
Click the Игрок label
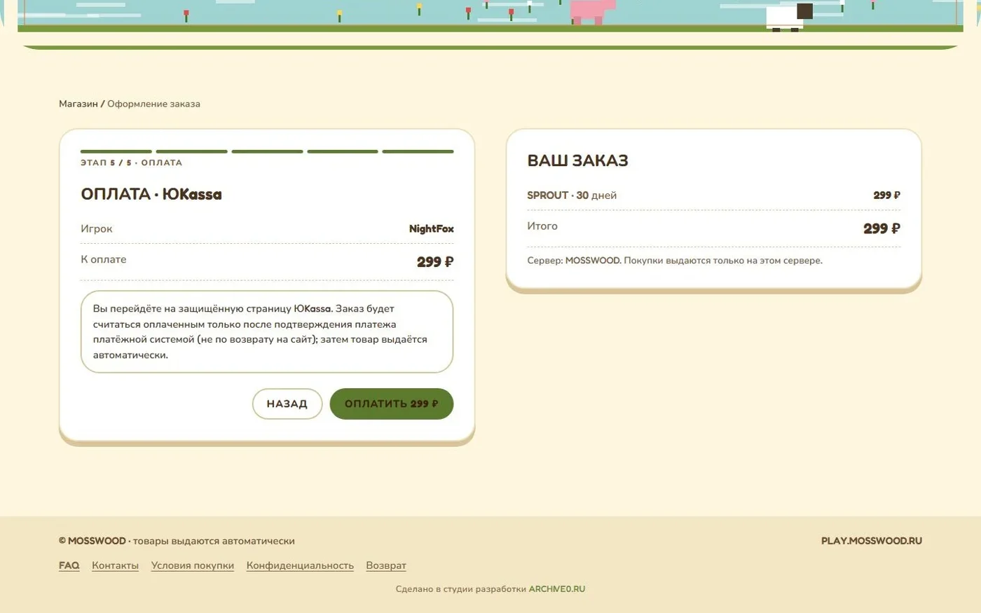tap(97, 229)
